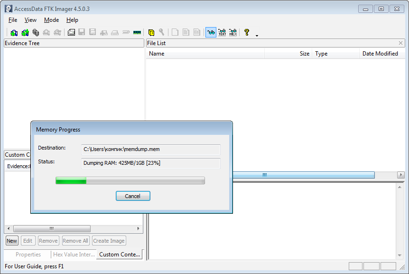Toggle the automatic view glasses icon
Screen dimensions: 409x274
(211, 32)
